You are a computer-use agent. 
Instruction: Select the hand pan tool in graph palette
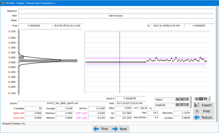pyautogui.click(x=205, y=99)
